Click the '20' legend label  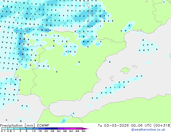click(46, 131)
